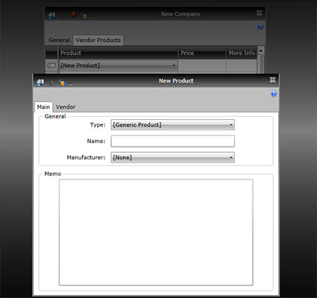Switch to Vendor Products tab

(98, 40)
